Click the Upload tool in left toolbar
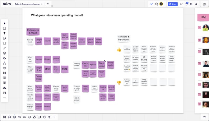The image size is (209, 121). point(4,78)
